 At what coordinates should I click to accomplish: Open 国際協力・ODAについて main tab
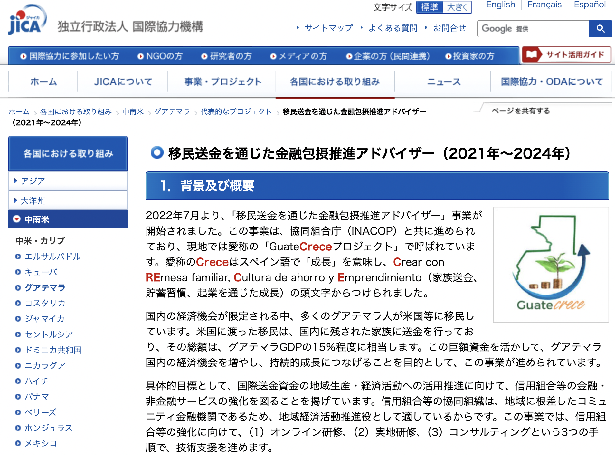click(x=552, y=82)
